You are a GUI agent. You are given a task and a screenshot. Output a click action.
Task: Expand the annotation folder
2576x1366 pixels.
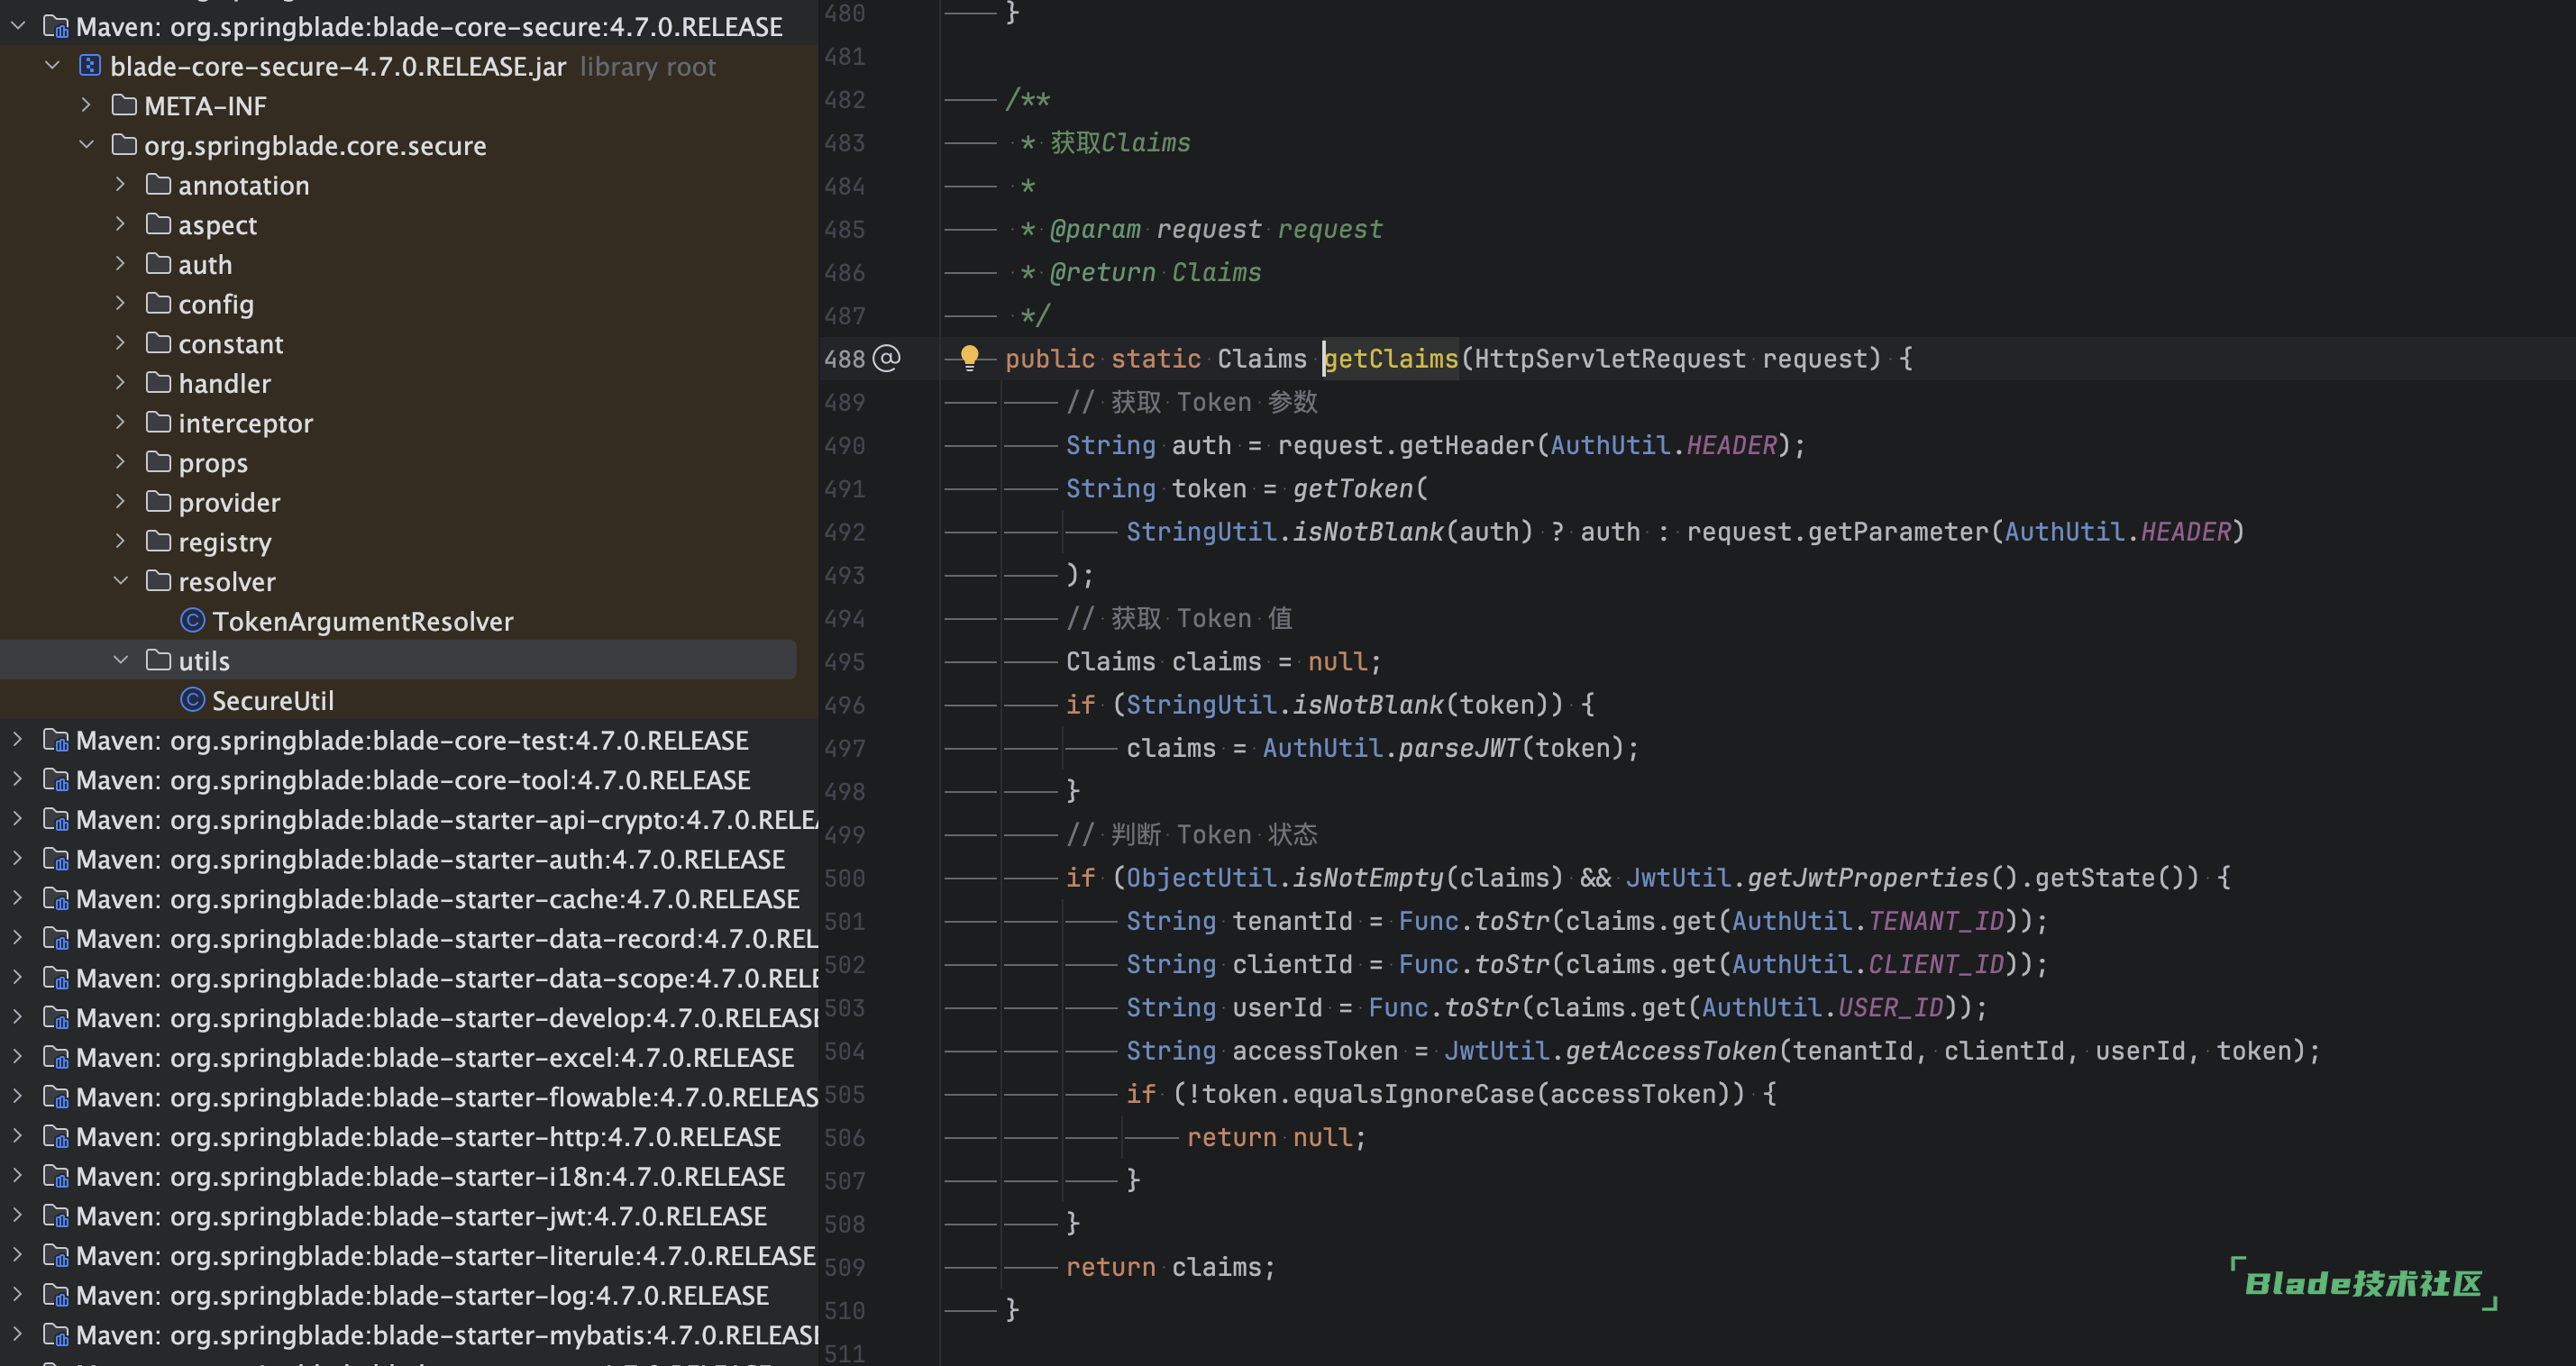point(121,184)
